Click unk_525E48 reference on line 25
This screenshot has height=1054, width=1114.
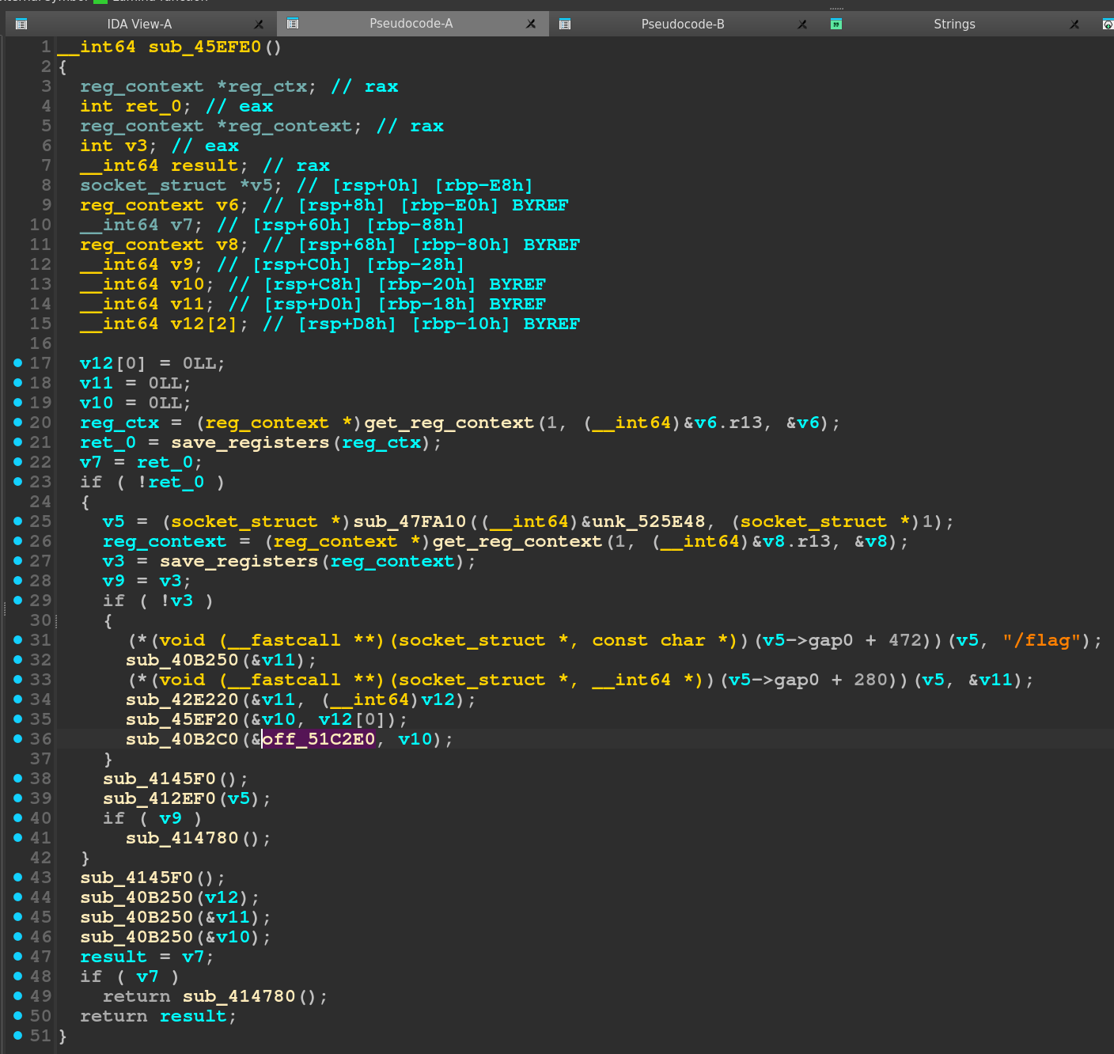[649, 521]
